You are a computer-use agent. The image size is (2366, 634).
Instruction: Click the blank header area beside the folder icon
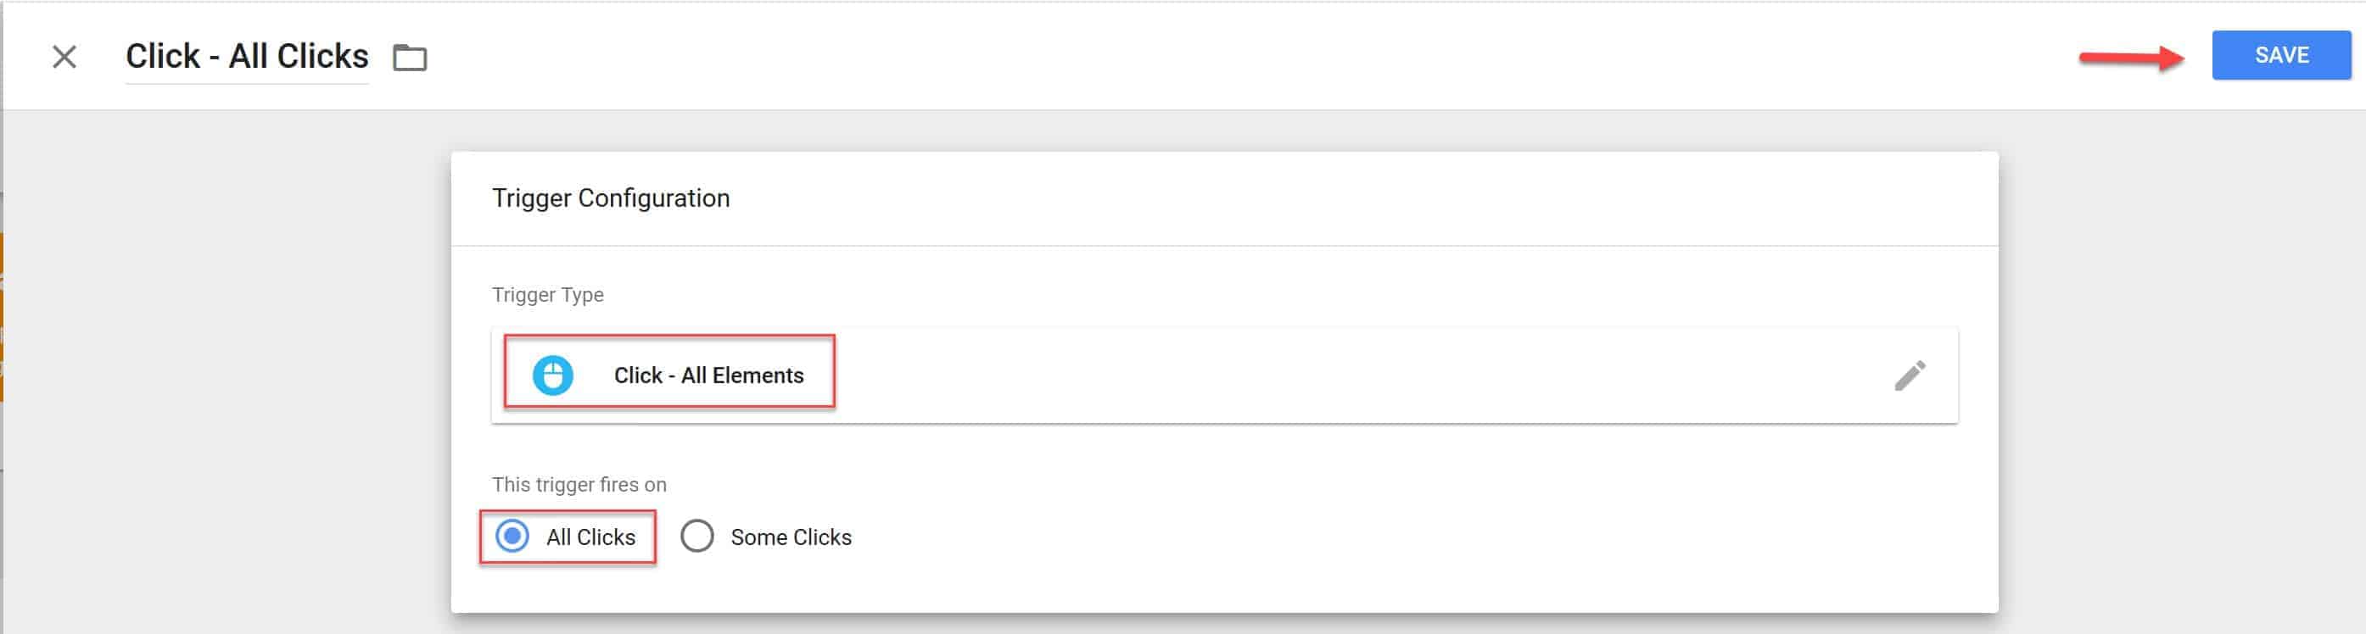point(1102,57)
